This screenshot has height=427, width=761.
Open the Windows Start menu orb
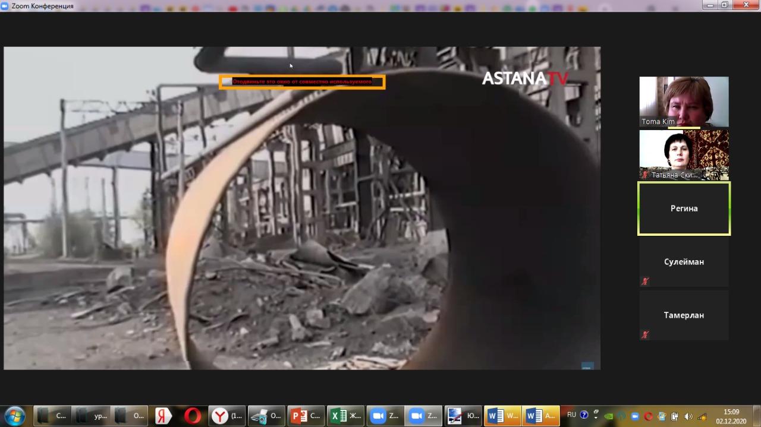(x=14, y=416)
